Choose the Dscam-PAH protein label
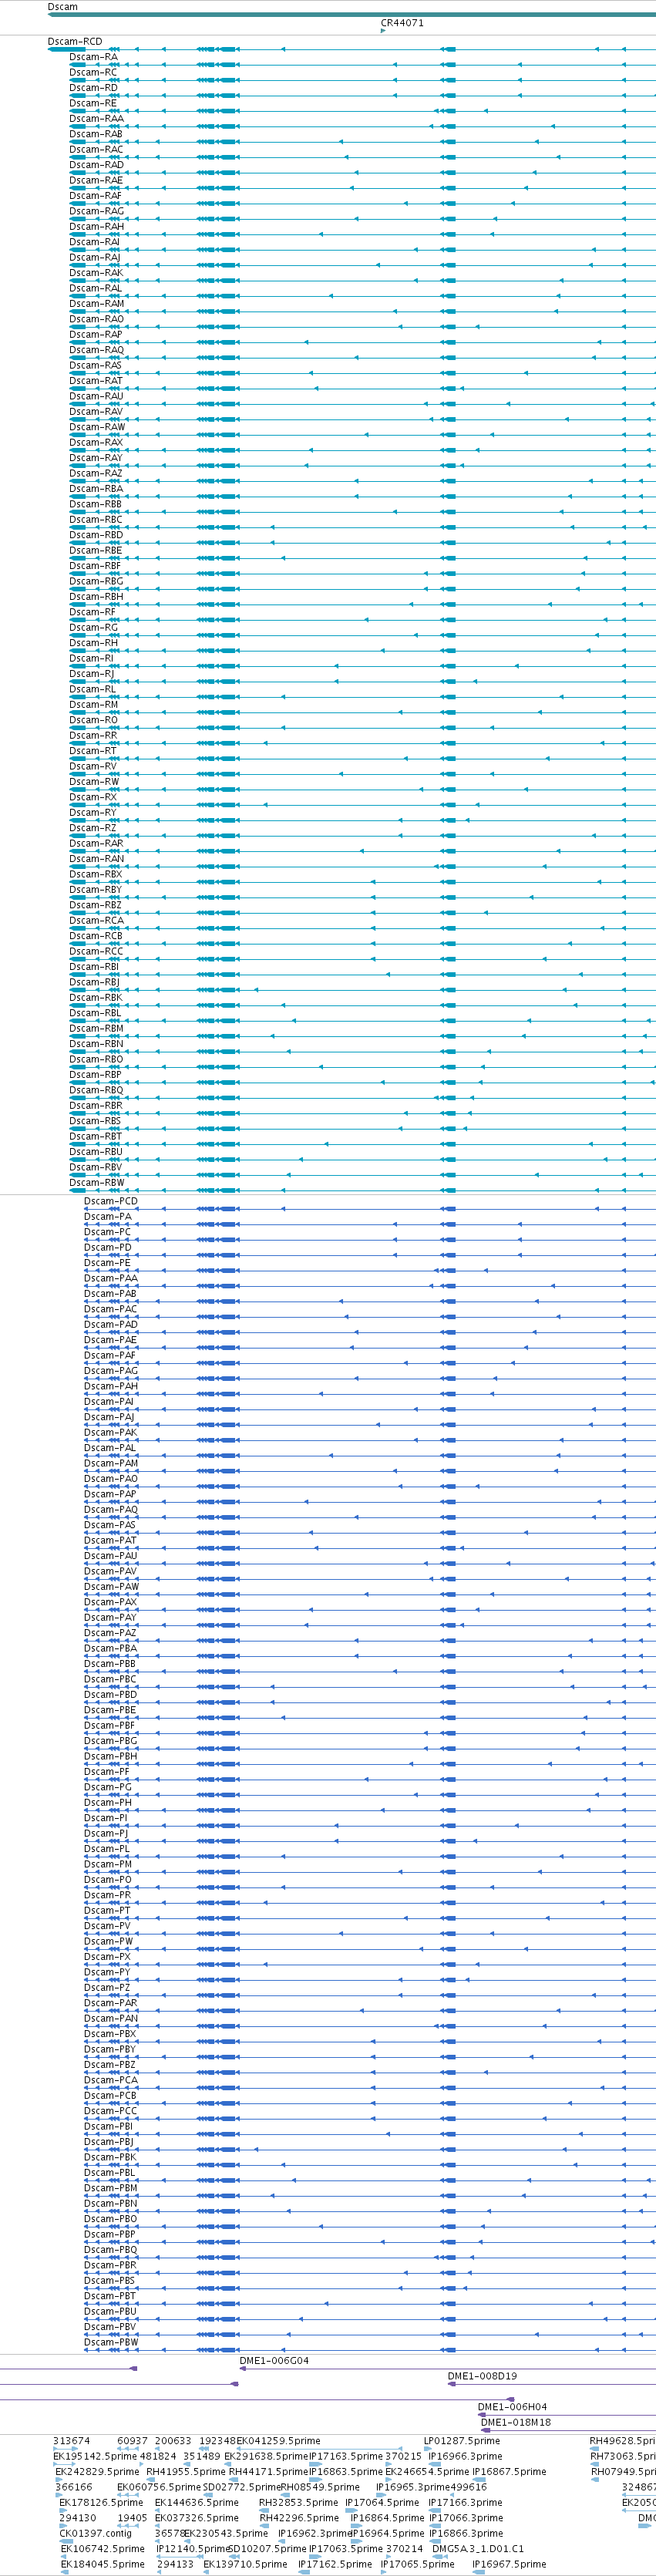Screen dimensions: 656x2576 coord(111,1386)
